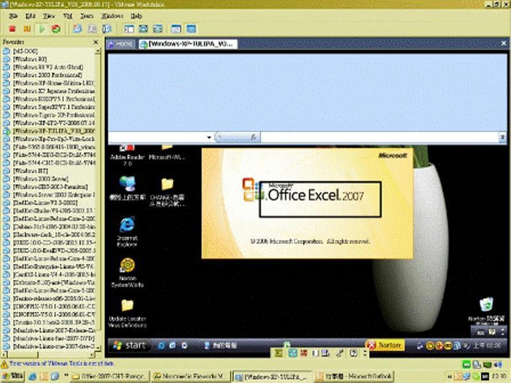Image resolution: width=511 pixels, height=383 pixels.
Task: Click the green device icon in VMware status bar
Action: pyautogui.click(x=466, y=364)
